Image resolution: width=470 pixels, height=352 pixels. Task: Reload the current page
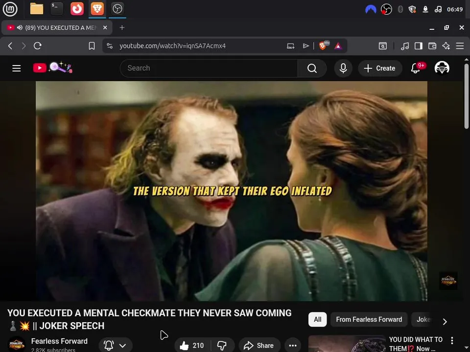point(38,46)
